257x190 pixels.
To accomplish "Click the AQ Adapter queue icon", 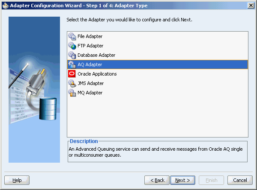I will click(x=72, y=64).
